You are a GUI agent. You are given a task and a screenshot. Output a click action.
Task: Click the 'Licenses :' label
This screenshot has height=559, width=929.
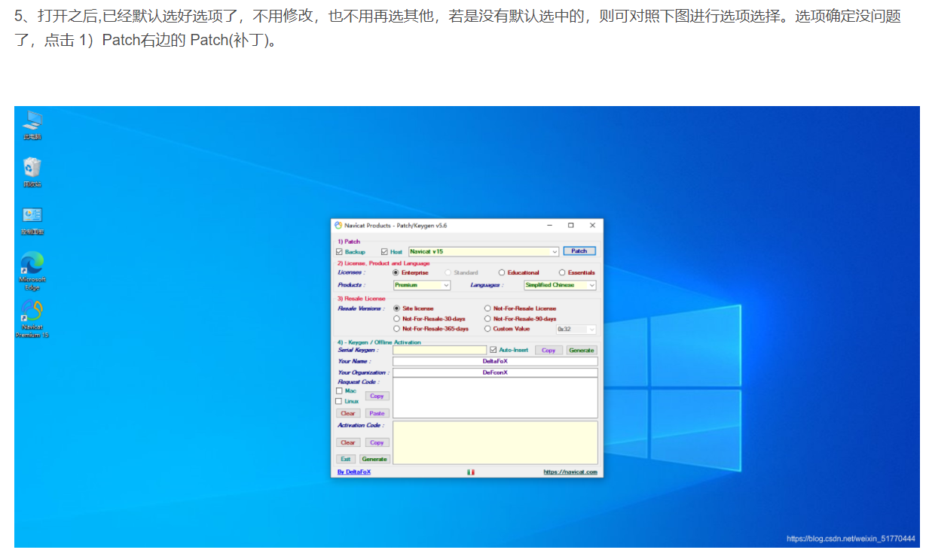pyautogui.click(x=350, y=272)
